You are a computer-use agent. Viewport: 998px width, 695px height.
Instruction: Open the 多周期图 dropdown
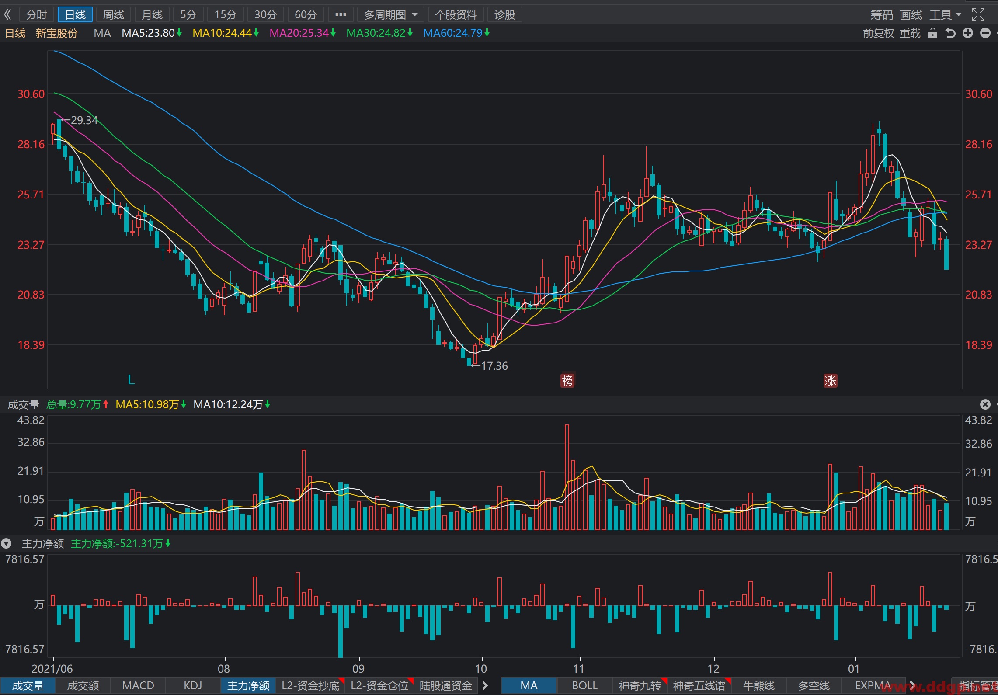[391, 15]
